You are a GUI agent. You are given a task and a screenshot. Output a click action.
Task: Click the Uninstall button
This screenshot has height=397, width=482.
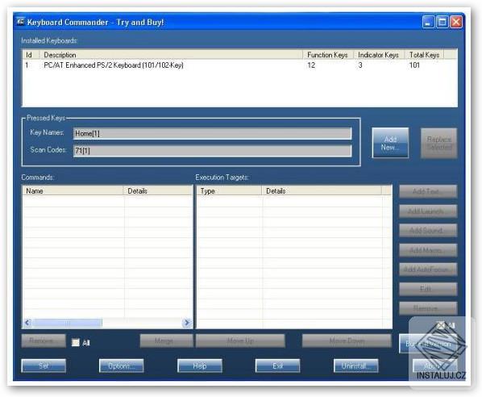355,366
